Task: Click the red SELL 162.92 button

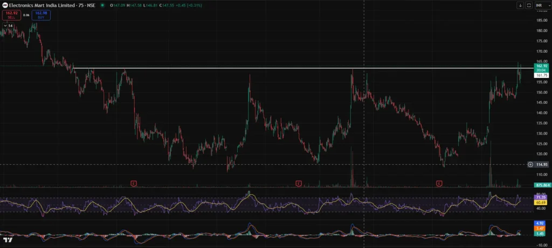Action: tap(11, 15)
